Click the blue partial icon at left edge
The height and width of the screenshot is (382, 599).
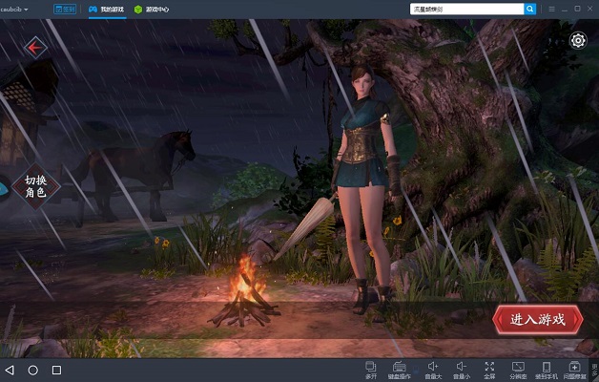pyautogui.click(x=5, y=188)
